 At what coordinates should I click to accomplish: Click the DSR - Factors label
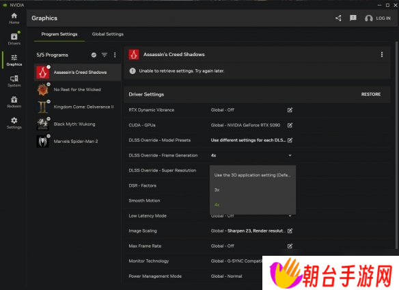[x=143, y=186]
